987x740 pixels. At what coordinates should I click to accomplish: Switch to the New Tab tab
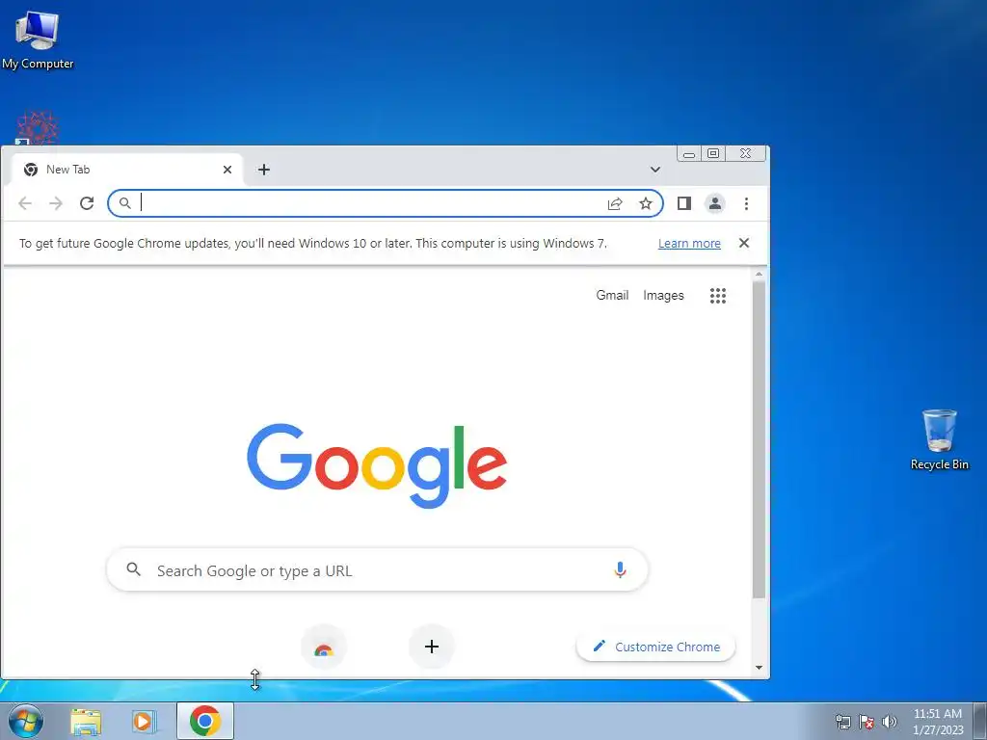tap(127, 170)
